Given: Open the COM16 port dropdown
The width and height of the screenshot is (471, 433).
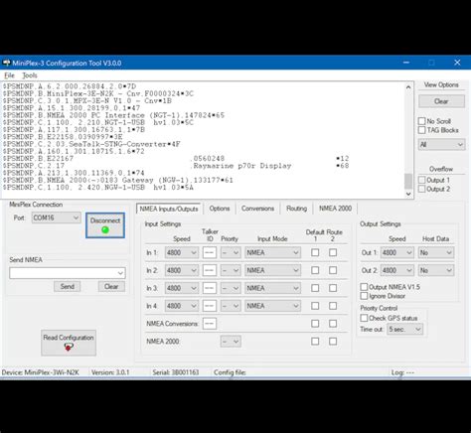Looking at the screenshot, I should tap(57, 217).
